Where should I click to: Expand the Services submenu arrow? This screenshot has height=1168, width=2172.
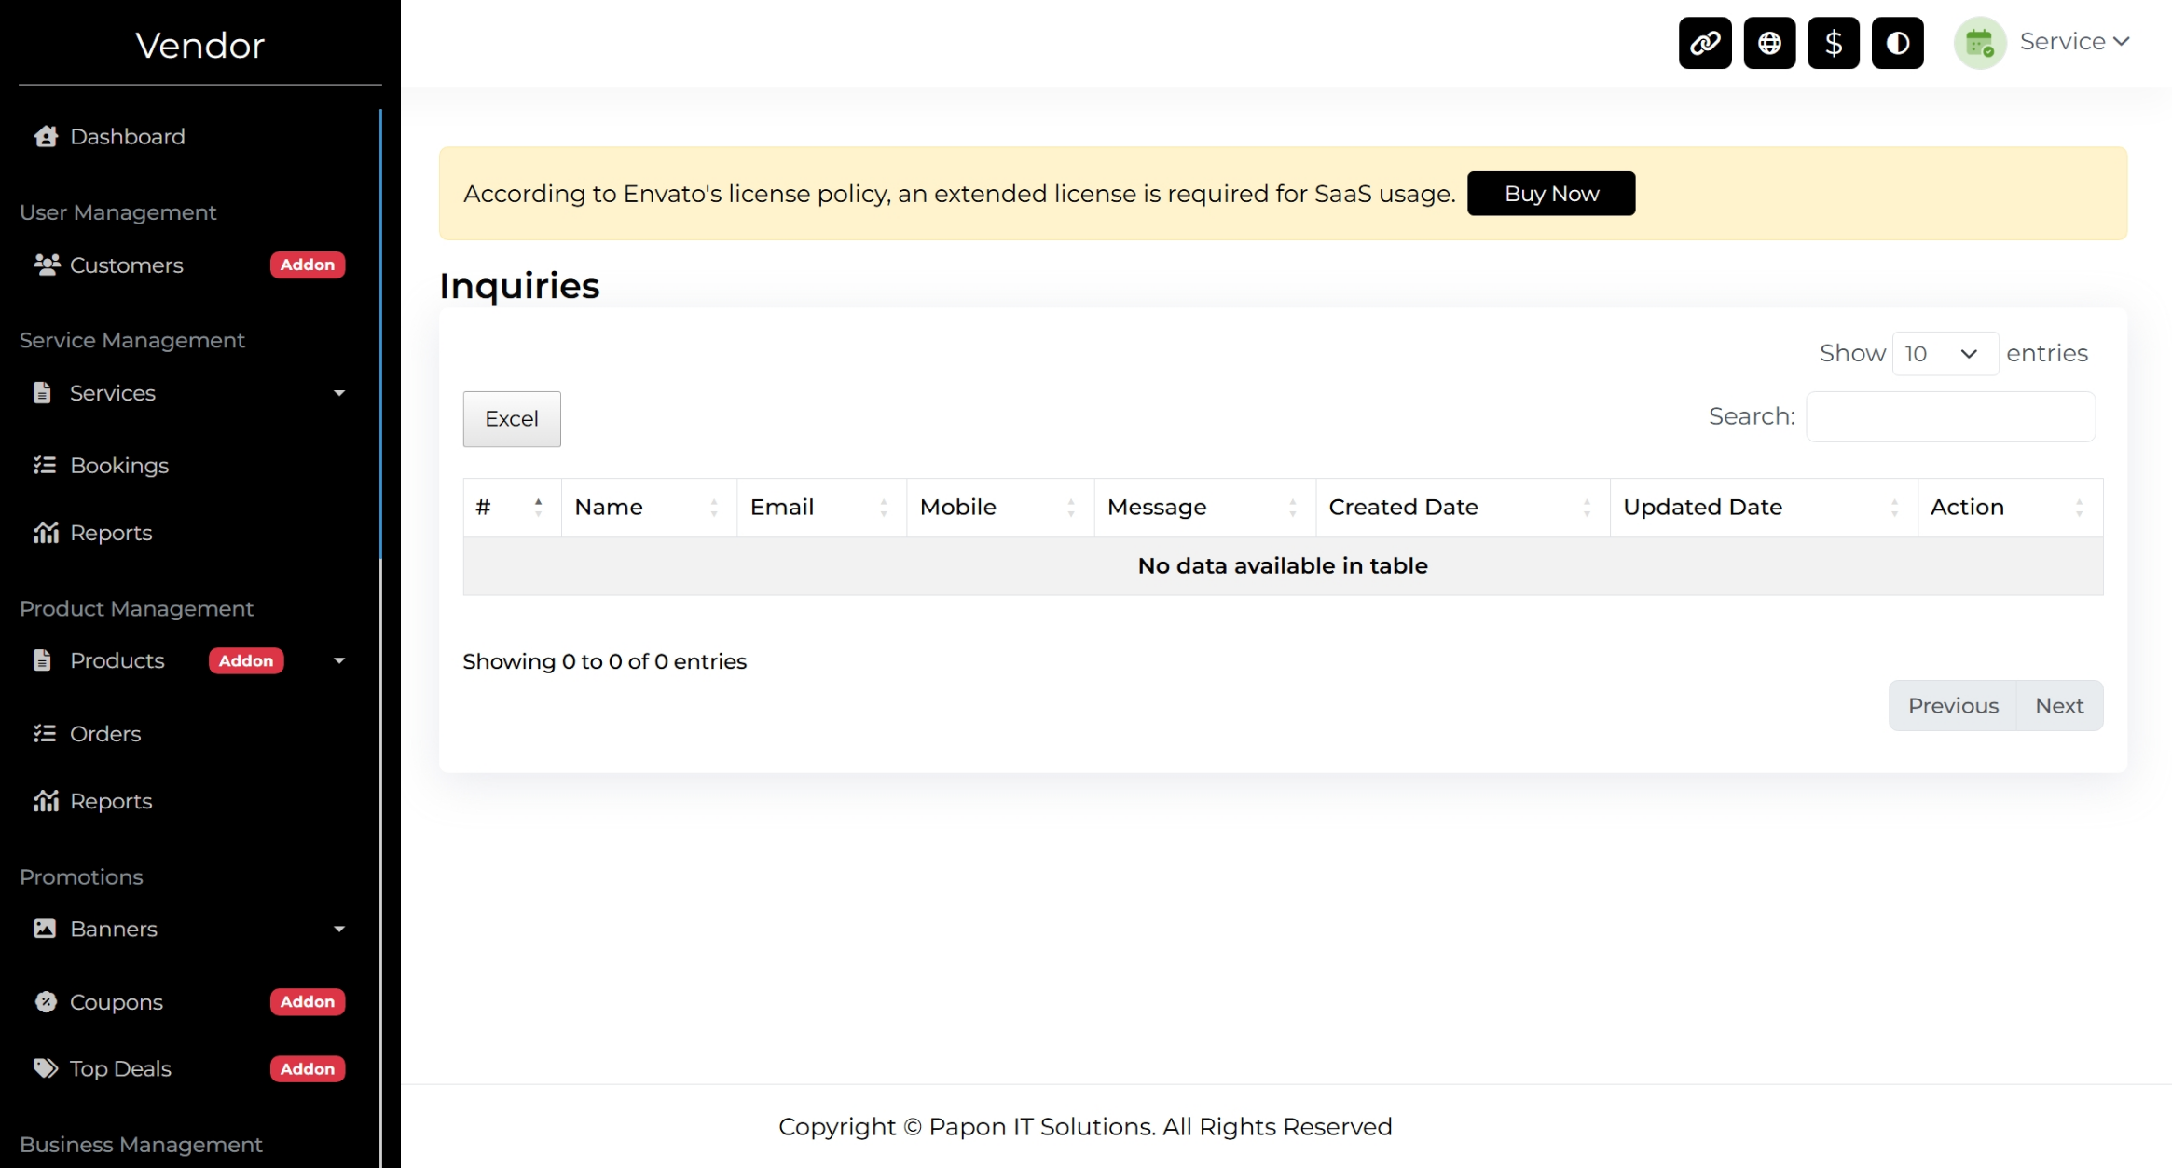pyautogui.click(x=339, y=393)
